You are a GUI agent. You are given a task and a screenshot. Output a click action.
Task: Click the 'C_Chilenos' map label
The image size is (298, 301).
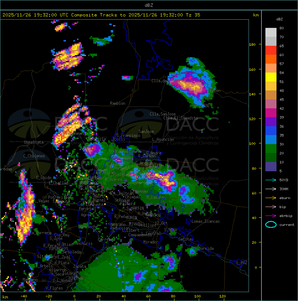34,156
